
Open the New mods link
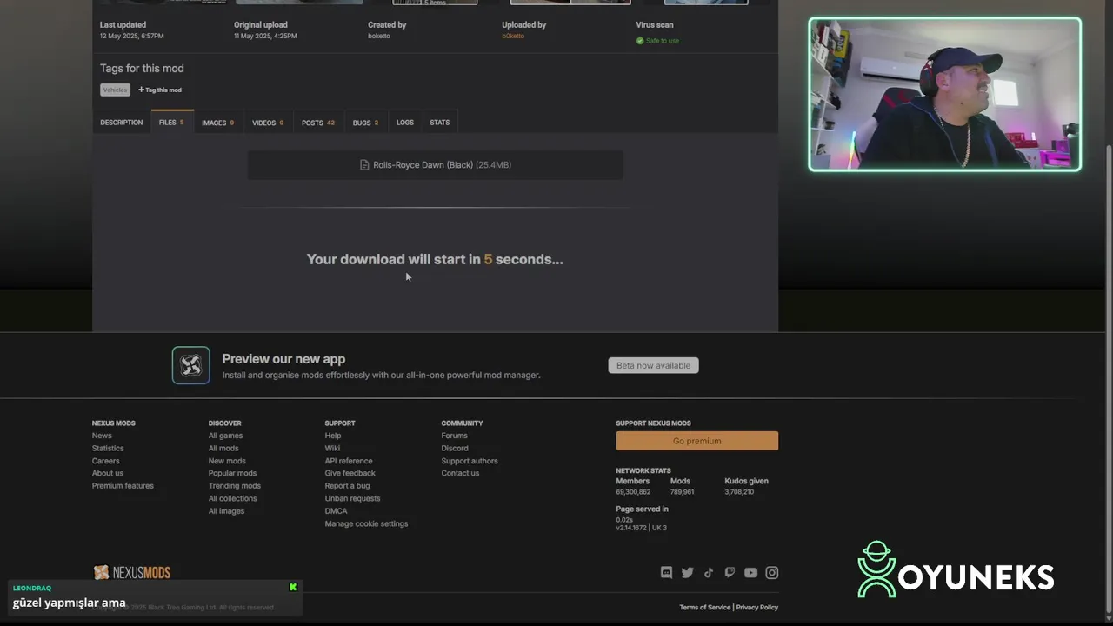pyautogui.click(x=227, y=461)
